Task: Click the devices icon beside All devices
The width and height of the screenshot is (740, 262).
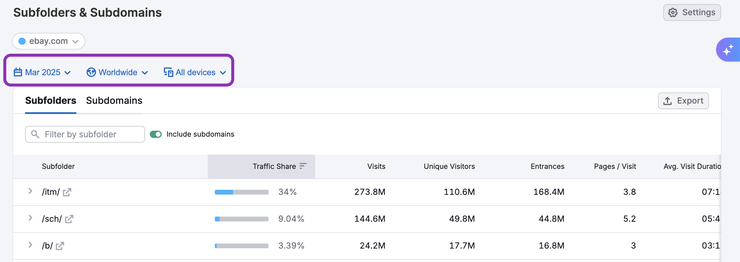Action: [x=168, y=72]
